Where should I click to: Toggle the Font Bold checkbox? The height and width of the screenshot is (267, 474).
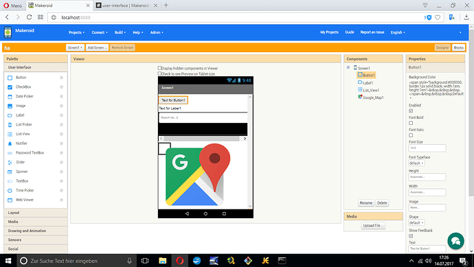point(411,123)
